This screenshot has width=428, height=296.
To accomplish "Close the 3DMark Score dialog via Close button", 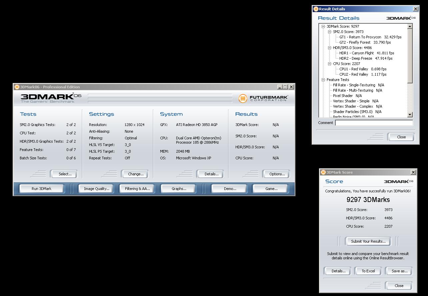I will tap(399, 286).
